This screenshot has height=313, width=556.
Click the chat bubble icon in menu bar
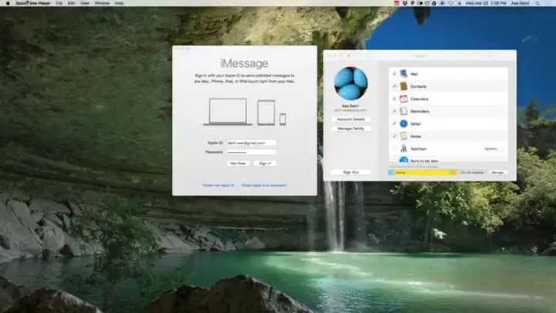click(451, 3)
